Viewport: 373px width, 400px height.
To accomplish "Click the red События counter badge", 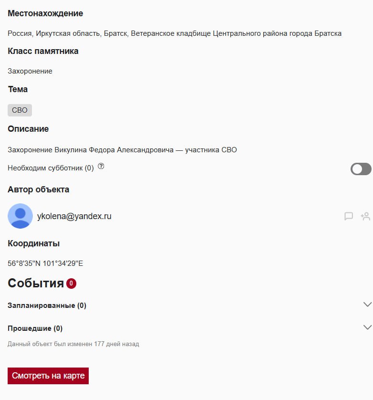I will 71,284.
